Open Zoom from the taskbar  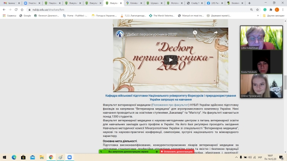(70, 157)
